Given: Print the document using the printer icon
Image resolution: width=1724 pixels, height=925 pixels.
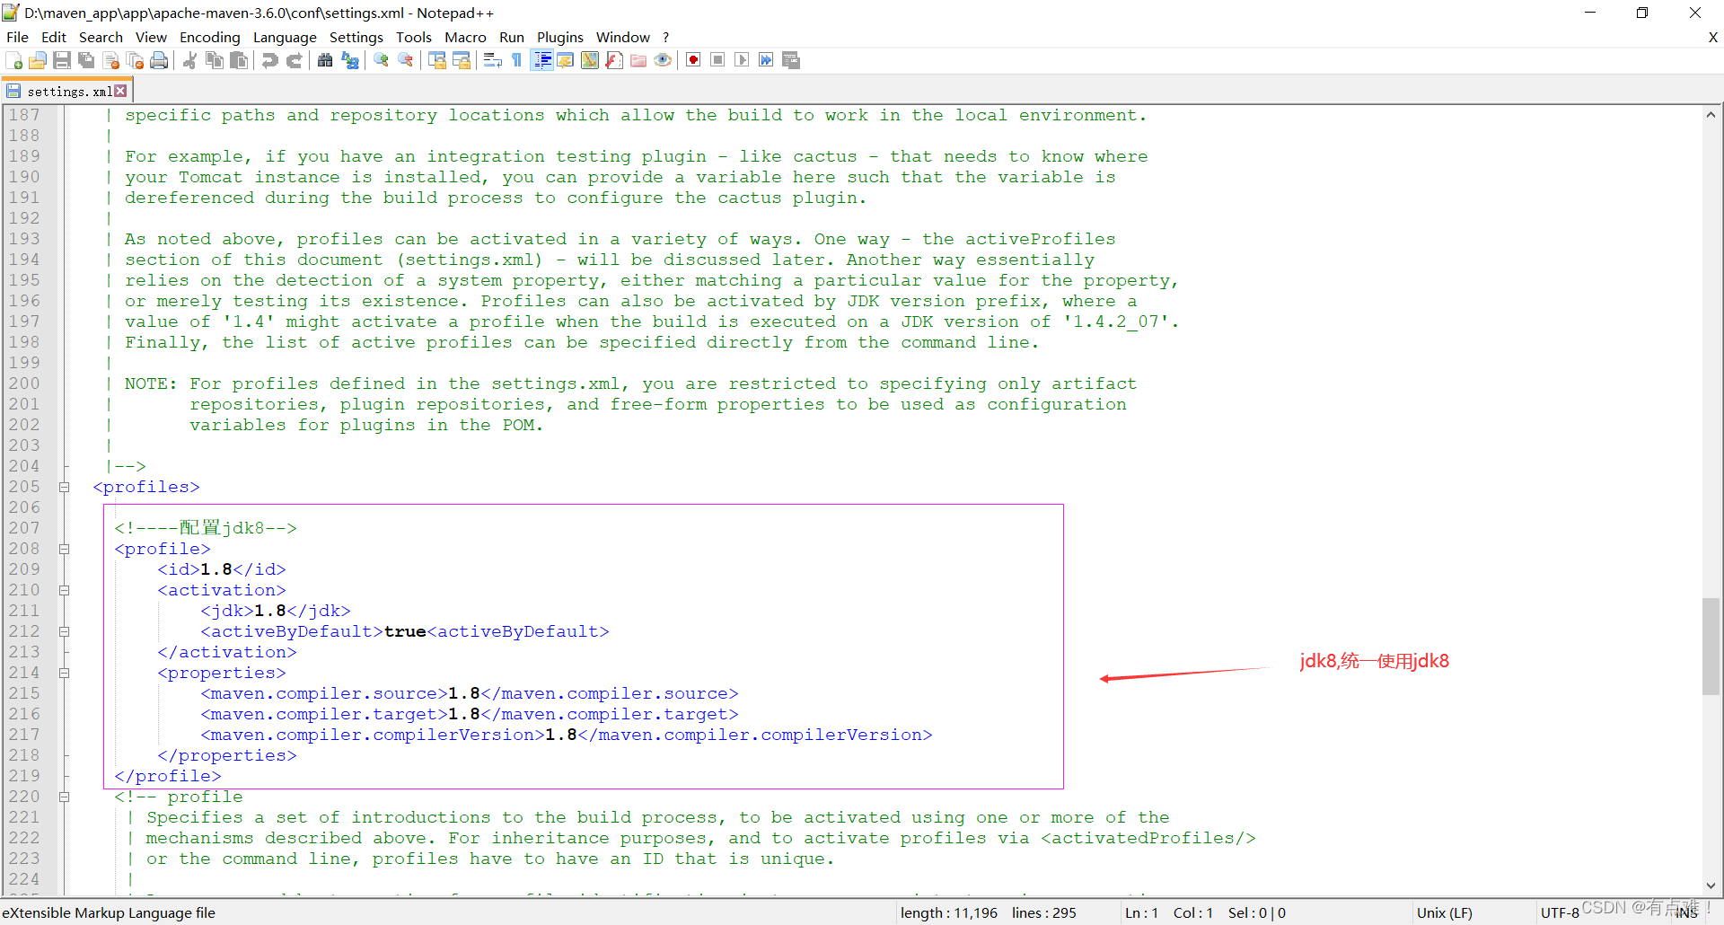Looking at the screenshot, I should 160,60.
